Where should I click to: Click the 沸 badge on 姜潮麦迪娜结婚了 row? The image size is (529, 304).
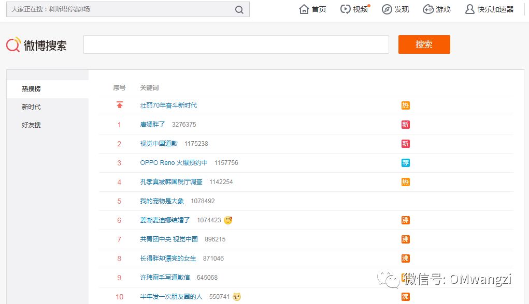pos(405,220)
